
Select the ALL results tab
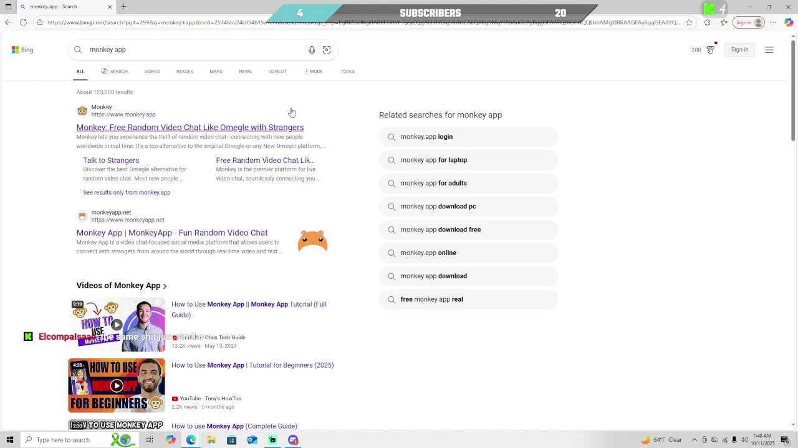tap(80, 72)
